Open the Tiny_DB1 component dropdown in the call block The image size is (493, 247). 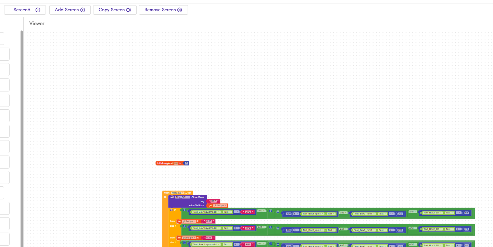click(x=182, y=197)
